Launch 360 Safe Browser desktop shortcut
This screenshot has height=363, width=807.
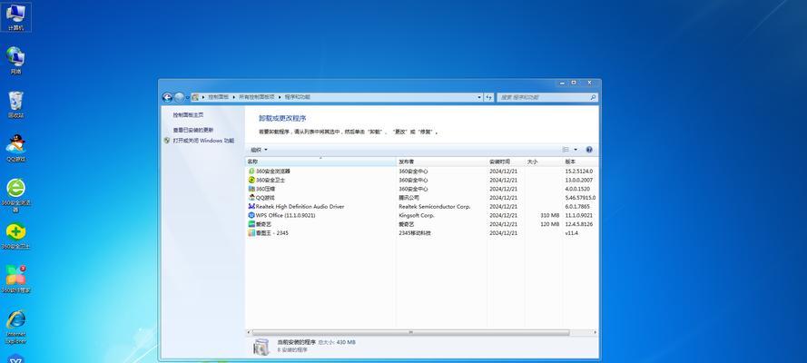[x=15, y=195]
